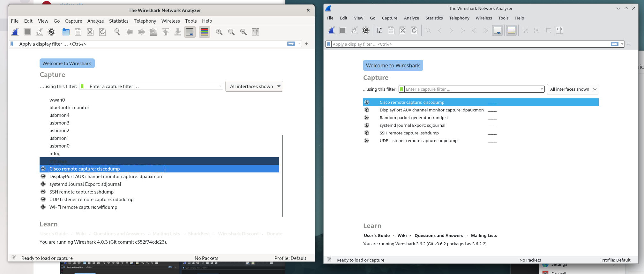Focus capture filter field in right window

coord(472,89)
